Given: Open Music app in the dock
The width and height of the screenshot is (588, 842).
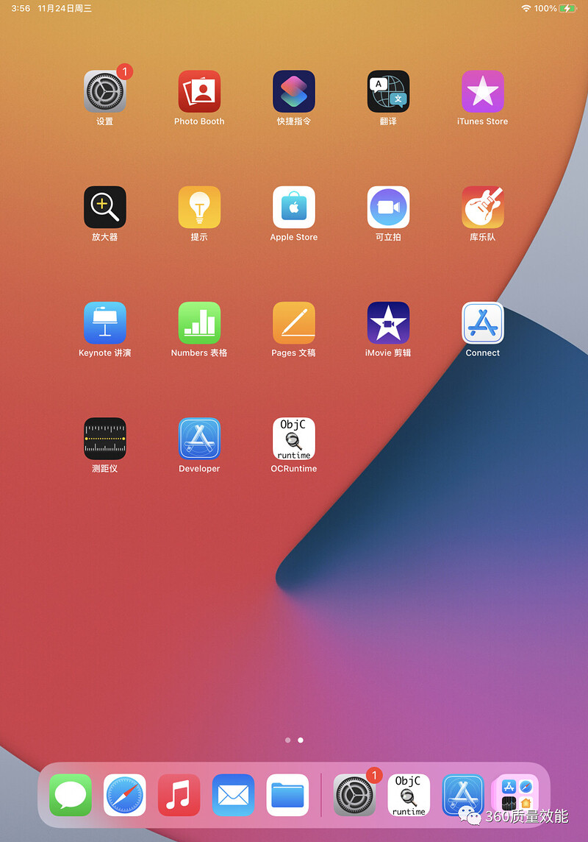Looking at the screenshot, I should pos(179,795).
